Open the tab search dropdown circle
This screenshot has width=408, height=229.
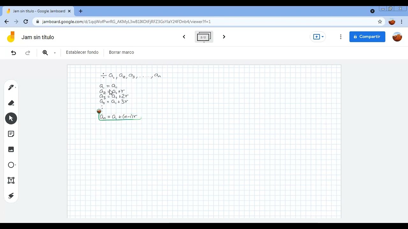(372, 11)
